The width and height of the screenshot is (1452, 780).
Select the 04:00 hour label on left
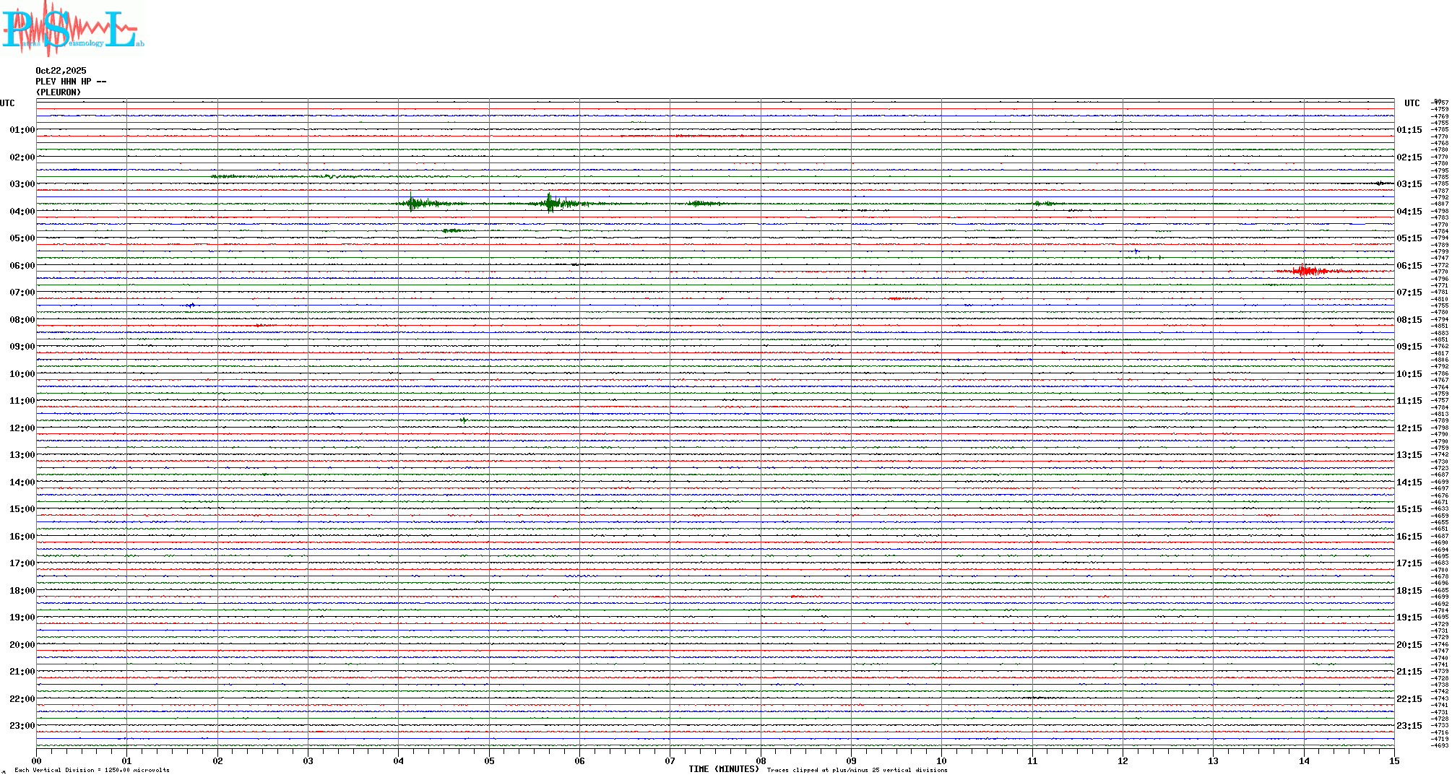tap(22, 212)
